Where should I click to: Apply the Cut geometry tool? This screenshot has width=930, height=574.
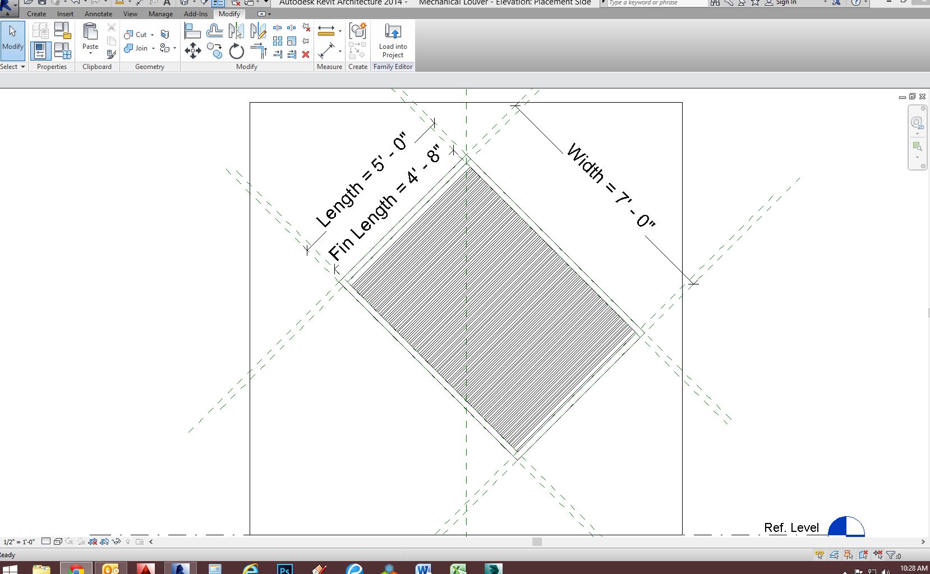point(135,35)
